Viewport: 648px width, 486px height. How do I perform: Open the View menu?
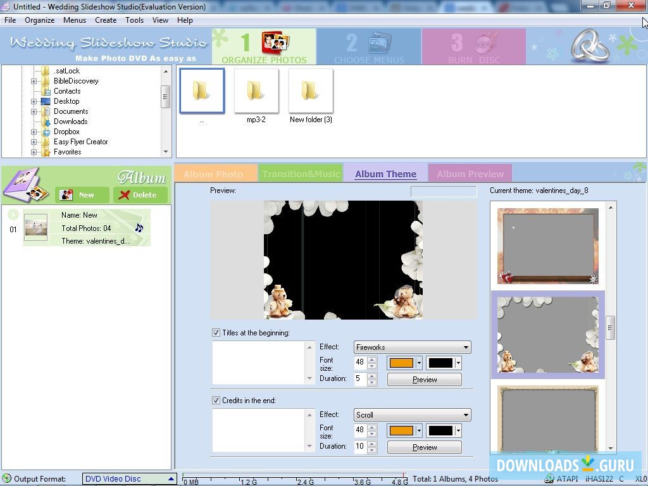coord(160,20)
